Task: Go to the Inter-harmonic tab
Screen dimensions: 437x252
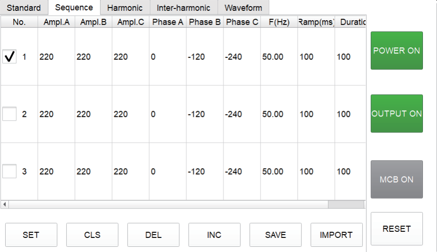Action: pyautogui.click(x=184, y=8)
